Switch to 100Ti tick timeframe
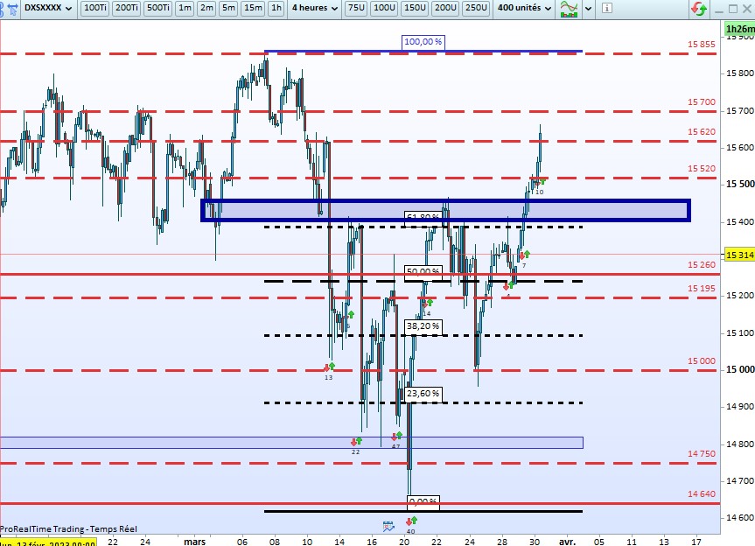Image resolution: width=755 pixels, height=546 pixels. pyautogui.click(x=94, y=8)
